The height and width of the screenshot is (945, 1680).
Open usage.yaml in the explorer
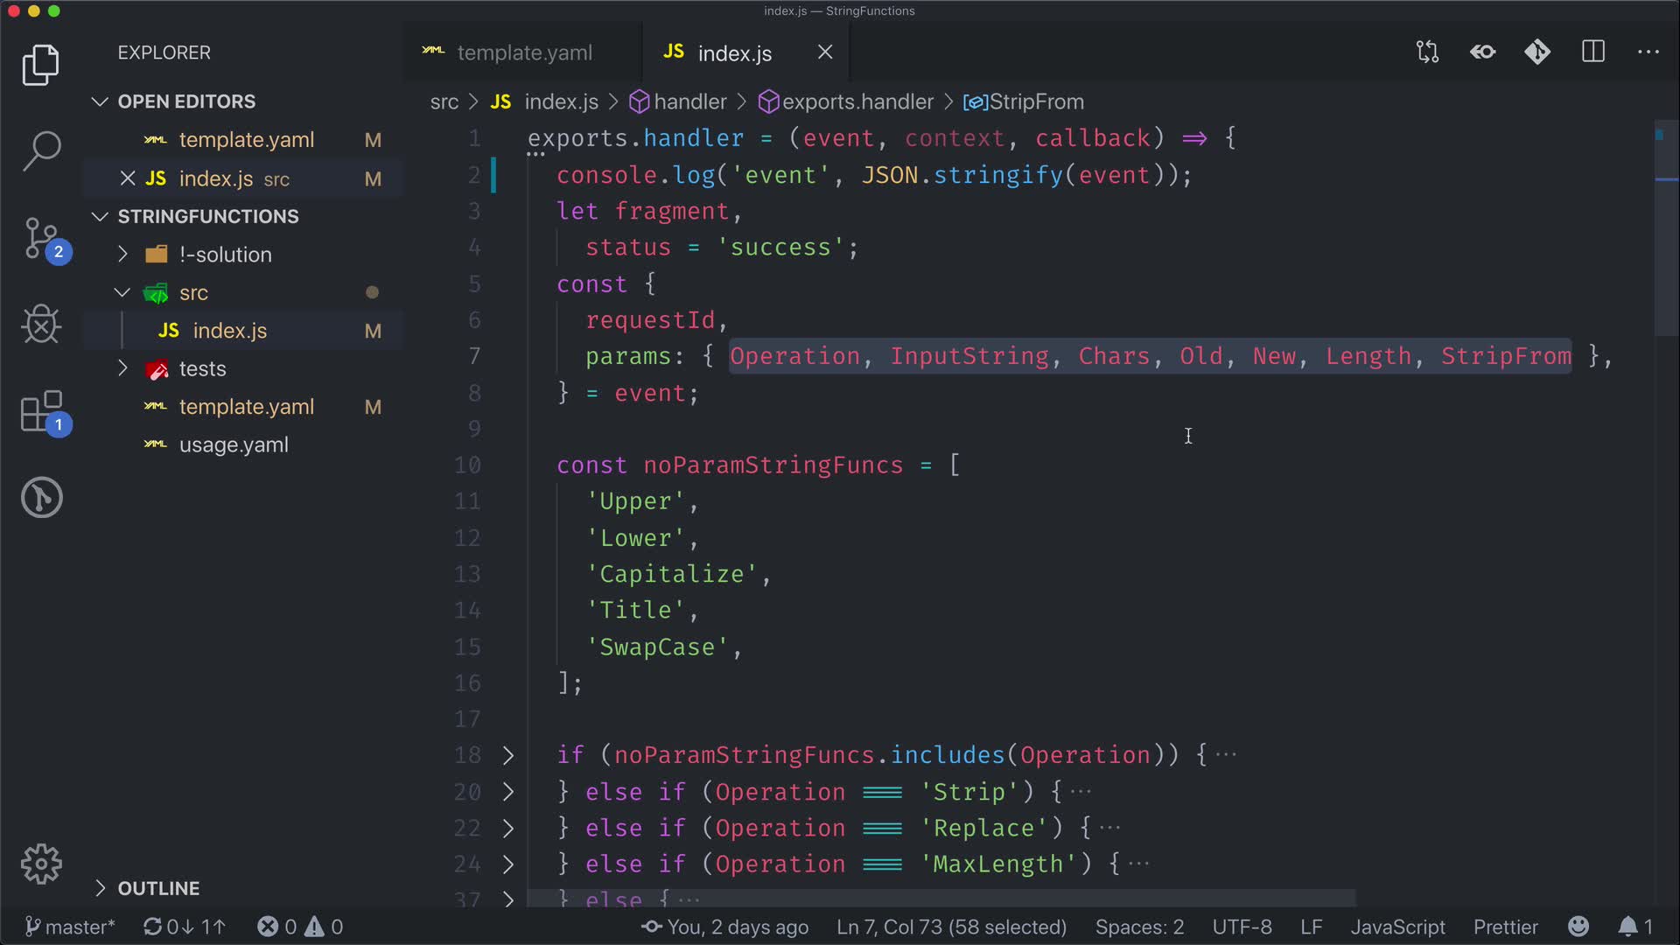234,445
